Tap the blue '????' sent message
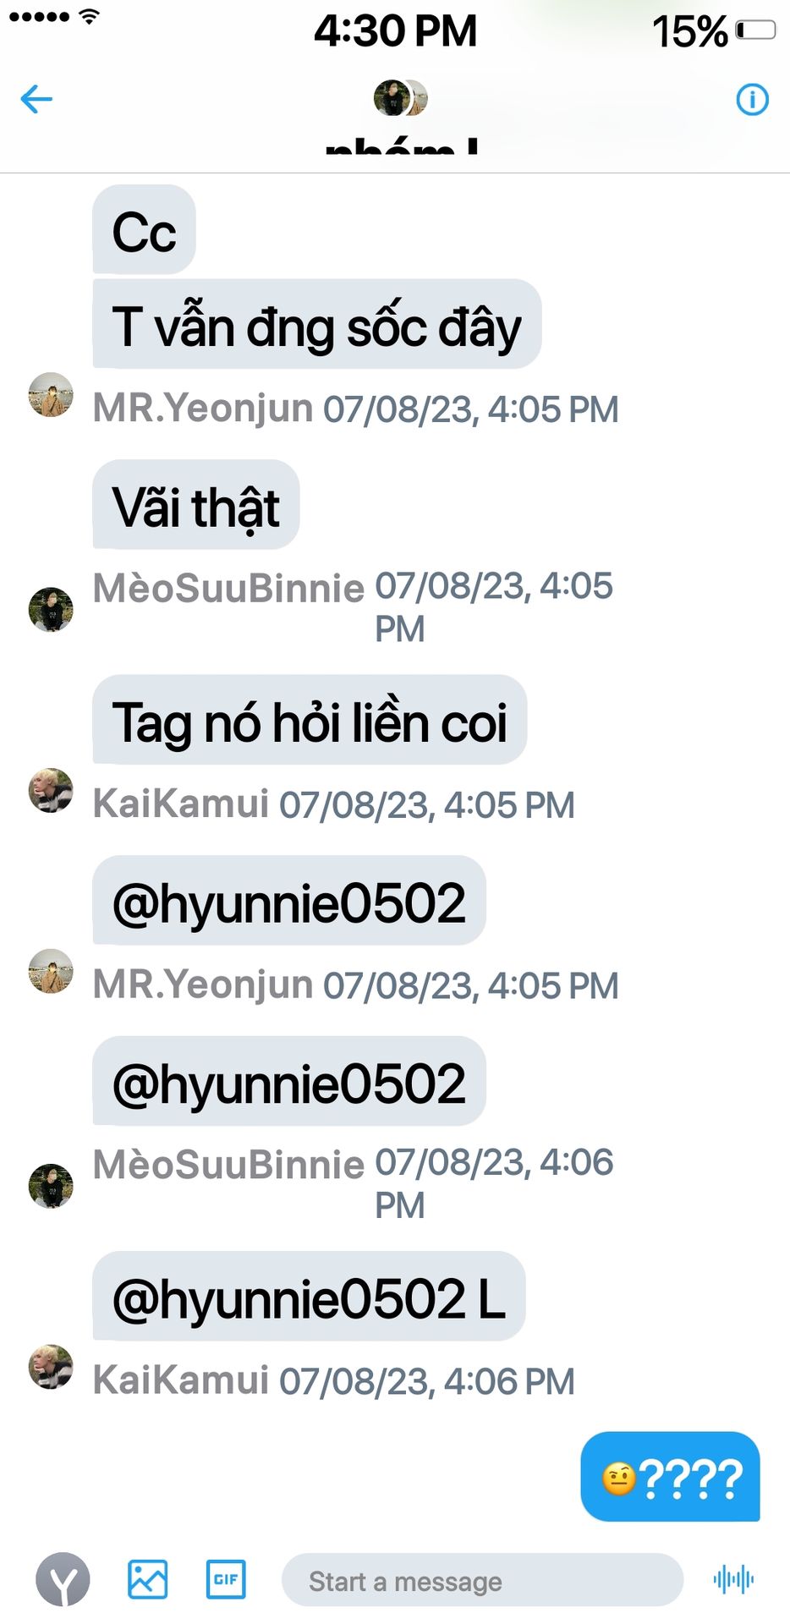This screenshot has width=790, height=1624. tap(670, 1476)
